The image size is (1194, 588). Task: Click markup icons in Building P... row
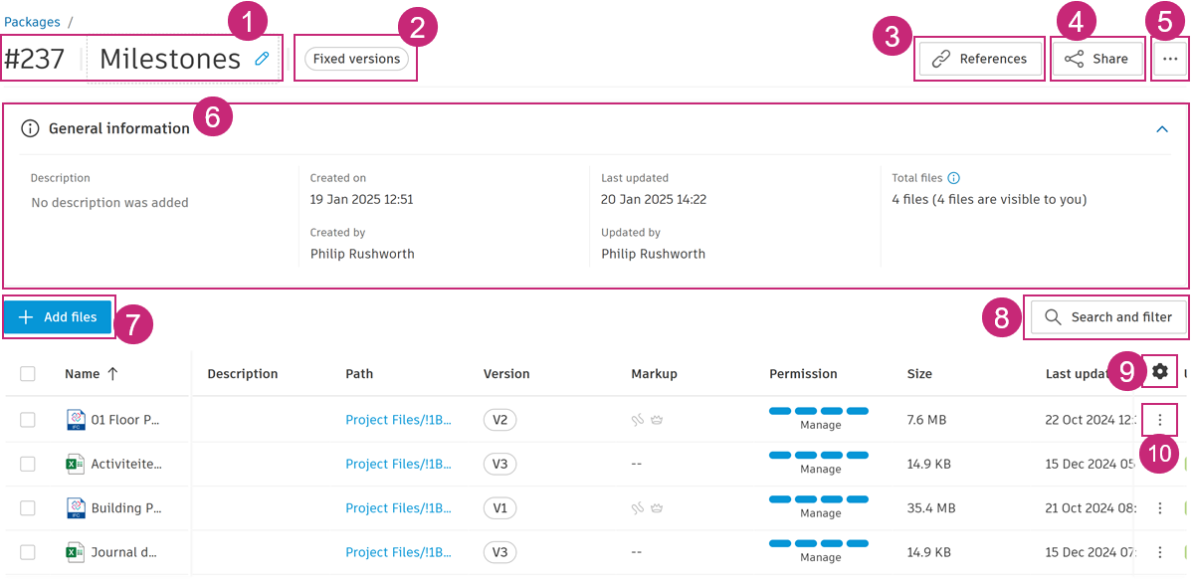[x=647, y=507]
